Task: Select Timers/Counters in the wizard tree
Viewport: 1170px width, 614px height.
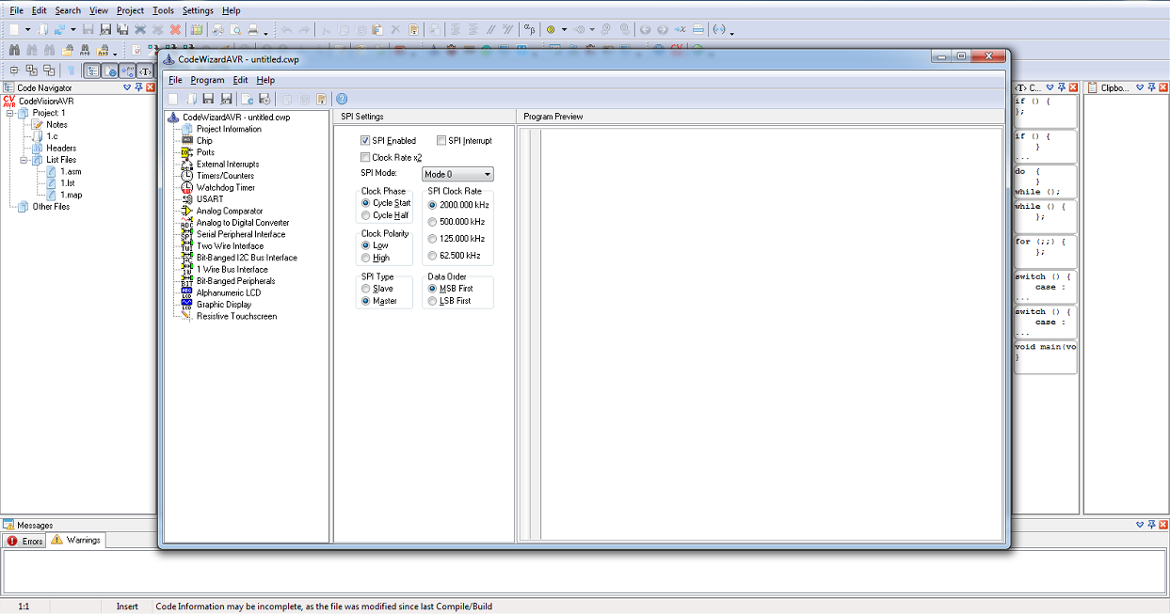Action: 225,176
